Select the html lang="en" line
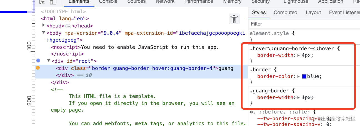Image resolution: width=360 pixels, height=126 pixels. [65, 19]
